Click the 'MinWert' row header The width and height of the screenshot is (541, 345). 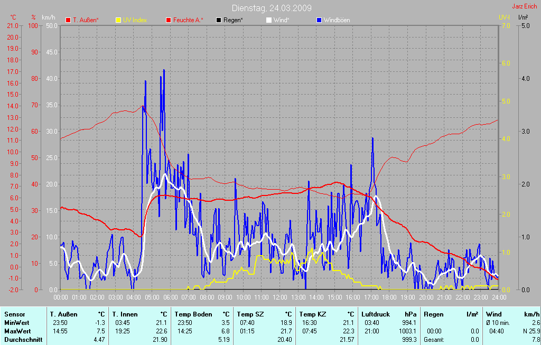[x=17, y=323]
